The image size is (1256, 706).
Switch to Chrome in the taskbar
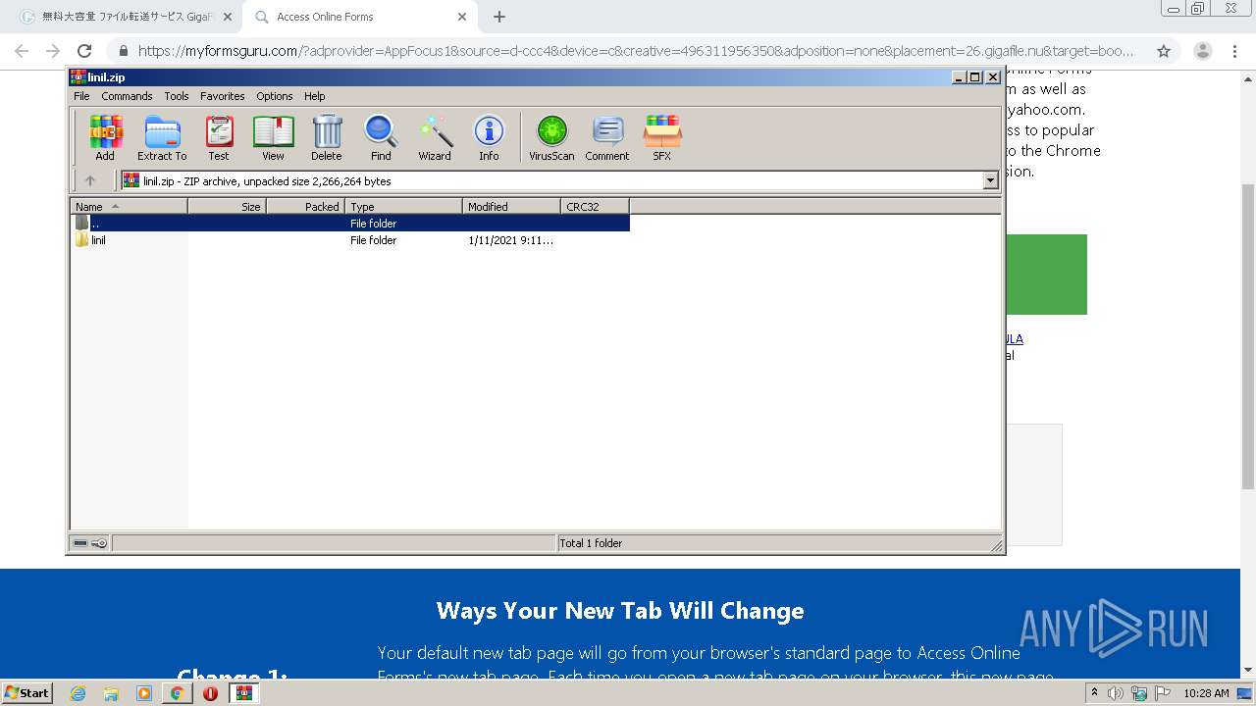(x=177, y=693)
